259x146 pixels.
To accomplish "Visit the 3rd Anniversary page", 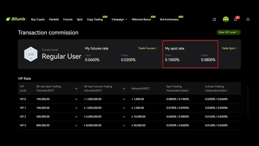I will 169,20.
